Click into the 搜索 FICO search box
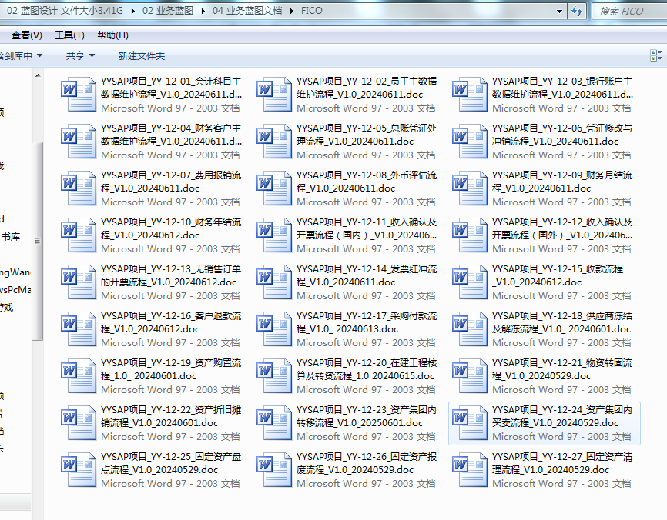Viewport: 667px width, 520px height. [x=628, y=11]
